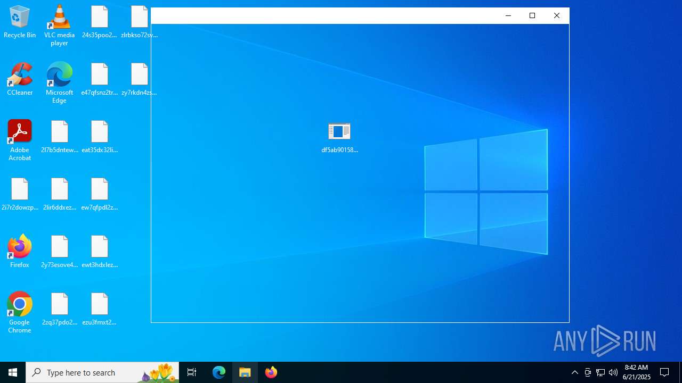
Task: Select the zy7rkdn4zs file icon
Action: click(139, 79)
